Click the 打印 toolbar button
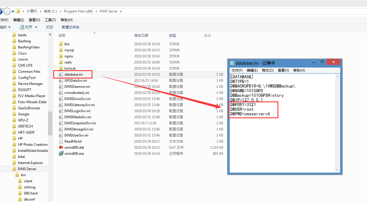This screenshot has height=202, width=367. click(x=50, y=27)
